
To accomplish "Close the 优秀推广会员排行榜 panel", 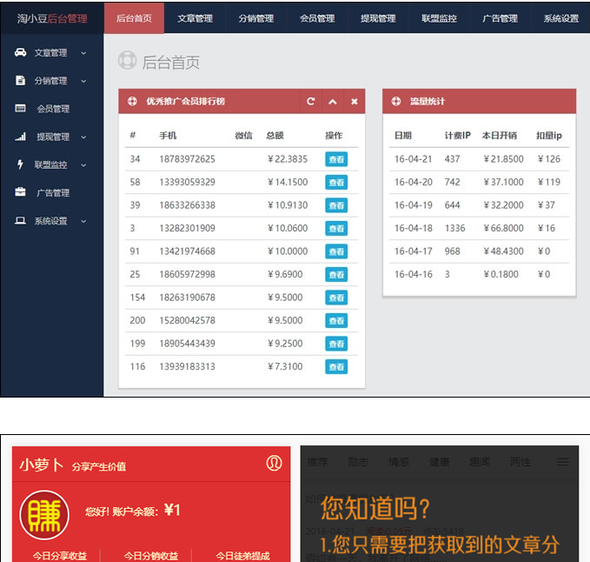I will point(354,102).
